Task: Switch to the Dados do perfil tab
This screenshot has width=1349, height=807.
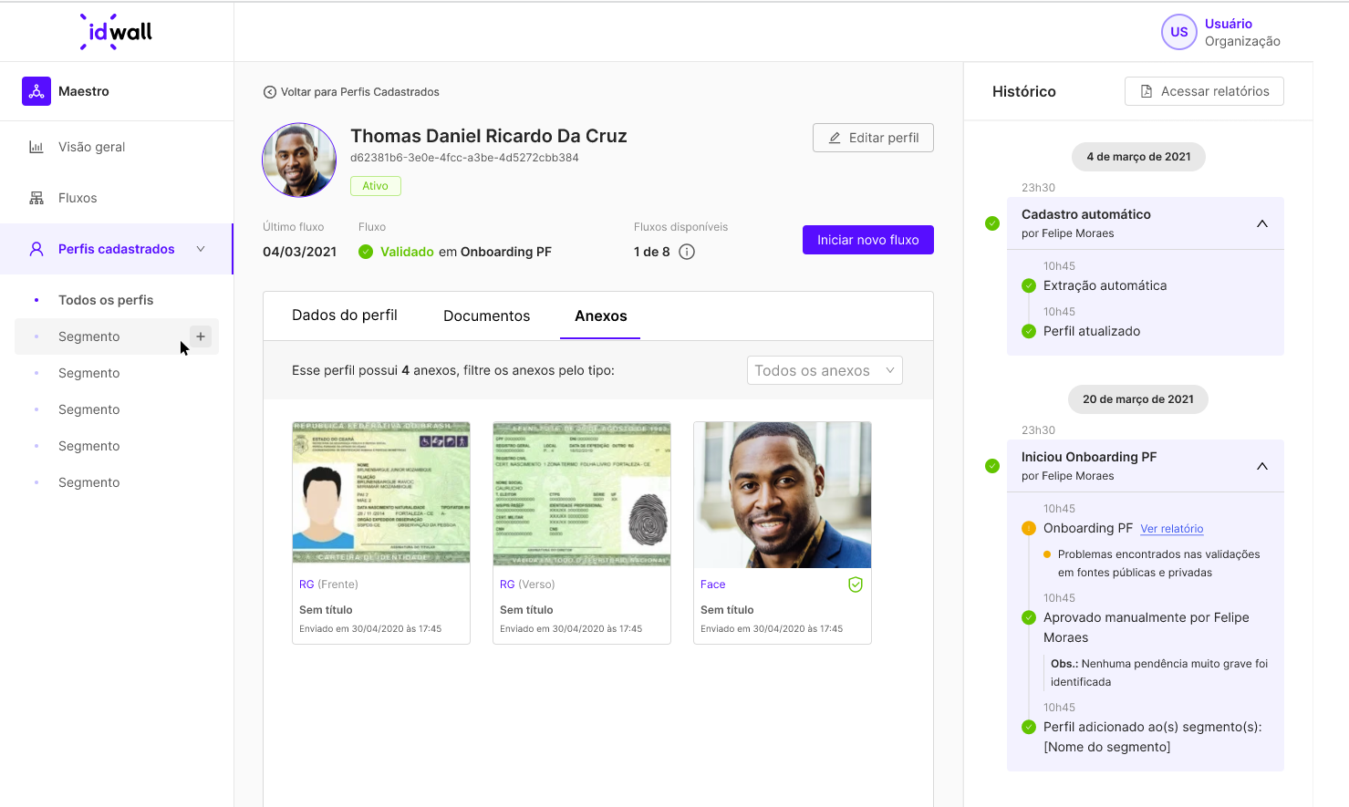Action: tap(344, 316)
